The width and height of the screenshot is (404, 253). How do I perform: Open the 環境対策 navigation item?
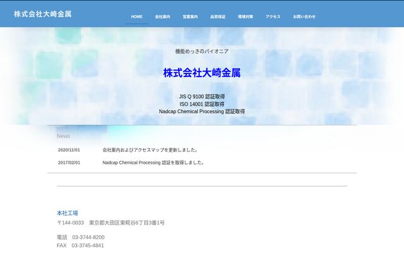(x=246, y=17)
